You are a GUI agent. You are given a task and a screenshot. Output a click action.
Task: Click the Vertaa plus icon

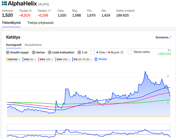(x=33, y=52)
